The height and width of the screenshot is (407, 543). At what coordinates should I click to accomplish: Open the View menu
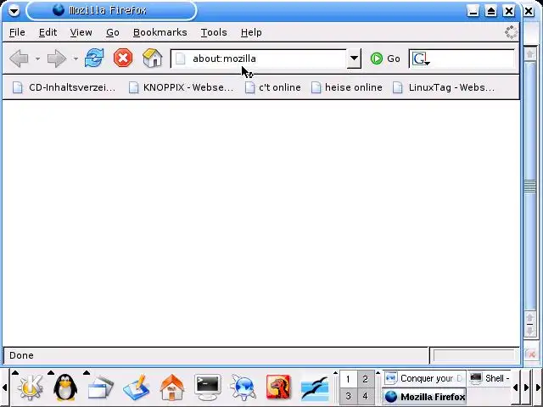coord(81,32)
